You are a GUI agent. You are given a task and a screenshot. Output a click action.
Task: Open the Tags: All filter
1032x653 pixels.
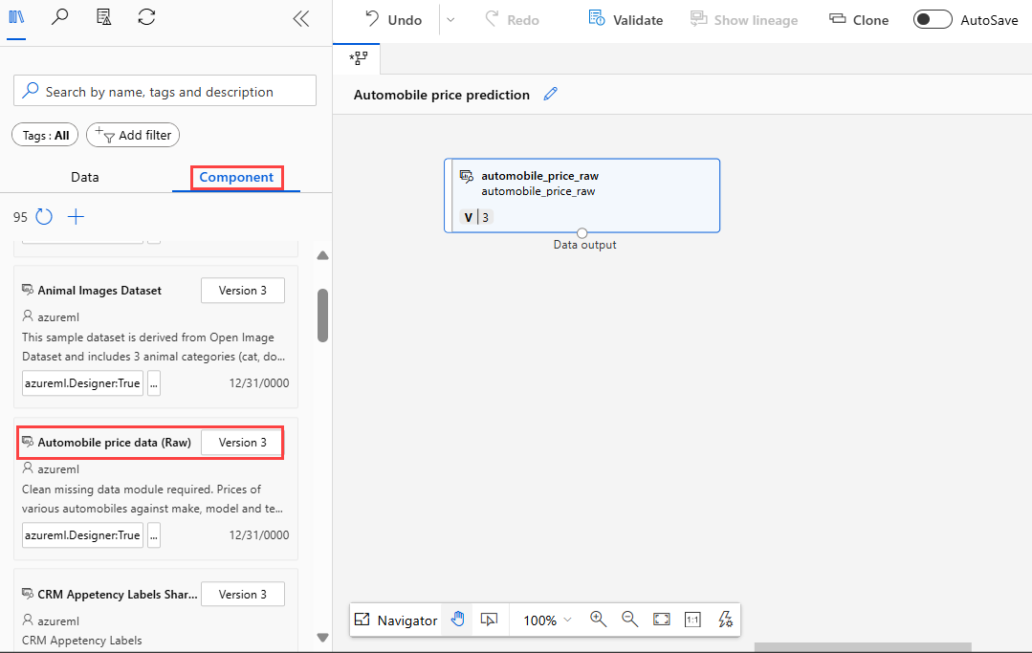tap(45, 136)
